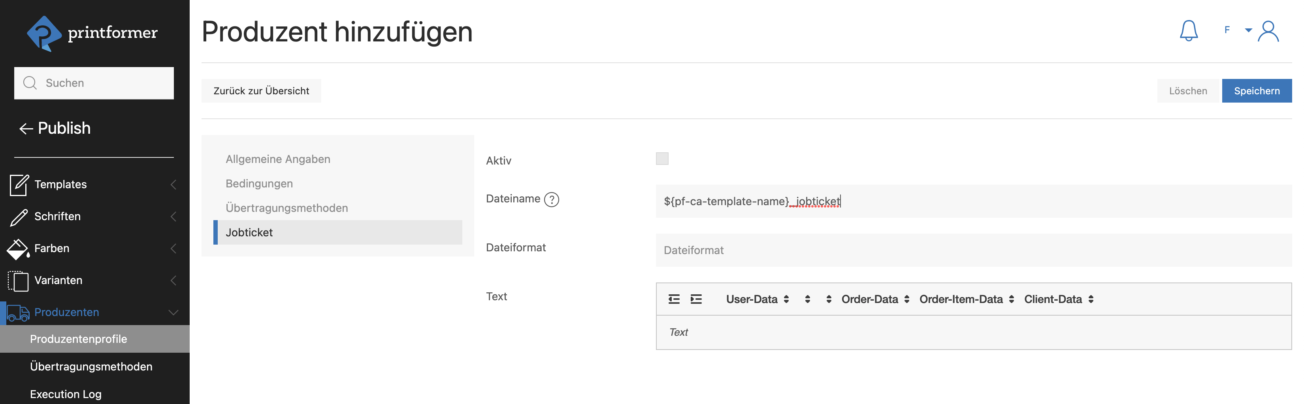
Task: Click the Dateiname help question mark
Action: (x=551, y=200)
